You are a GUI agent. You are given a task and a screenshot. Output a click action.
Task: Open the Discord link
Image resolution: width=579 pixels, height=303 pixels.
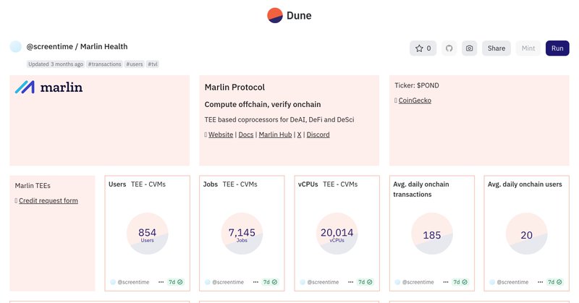[318, 135]
